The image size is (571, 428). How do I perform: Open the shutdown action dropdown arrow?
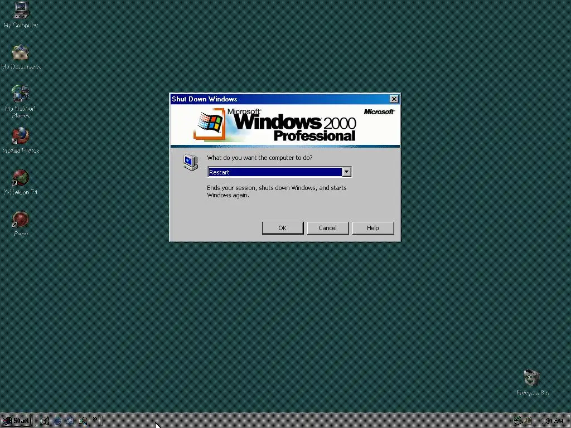point(347,172)
